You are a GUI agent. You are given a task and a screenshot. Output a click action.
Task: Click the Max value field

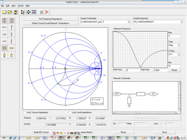174,36
